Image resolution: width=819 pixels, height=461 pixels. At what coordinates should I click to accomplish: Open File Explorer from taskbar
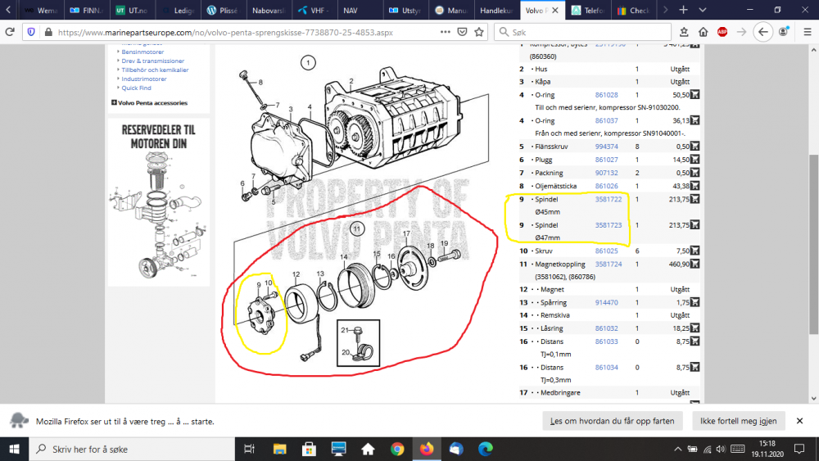(x=279, y=449)
